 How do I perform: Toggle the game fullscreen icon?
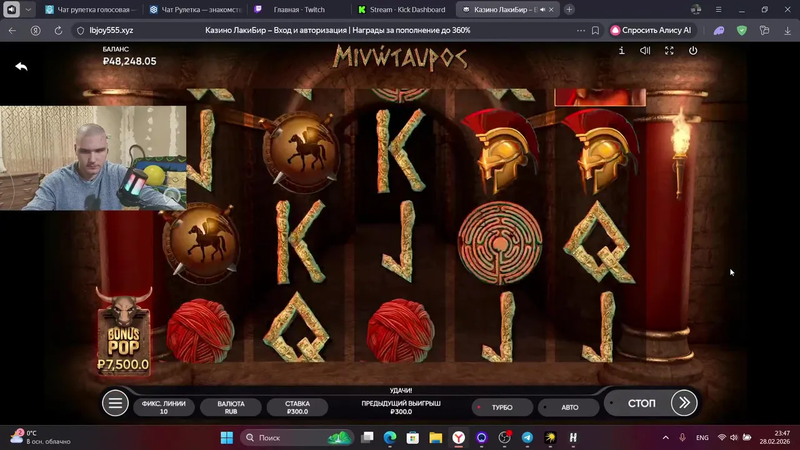669,51
